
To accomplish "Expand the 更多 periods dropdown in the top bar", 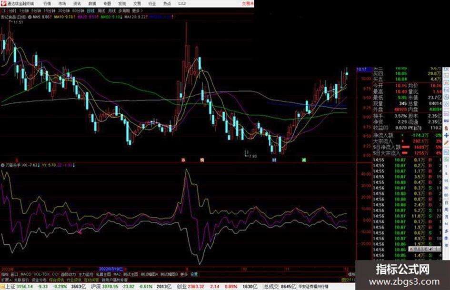I will point(138,11).
